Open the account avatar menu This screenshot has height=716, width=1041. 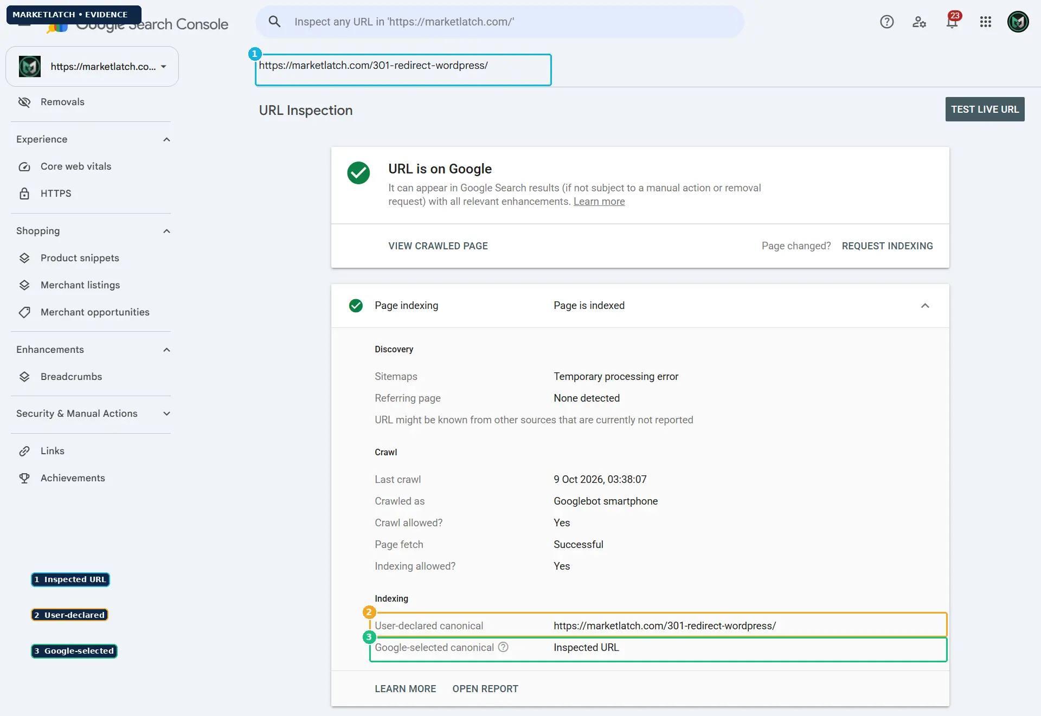tap(1018, 22)
